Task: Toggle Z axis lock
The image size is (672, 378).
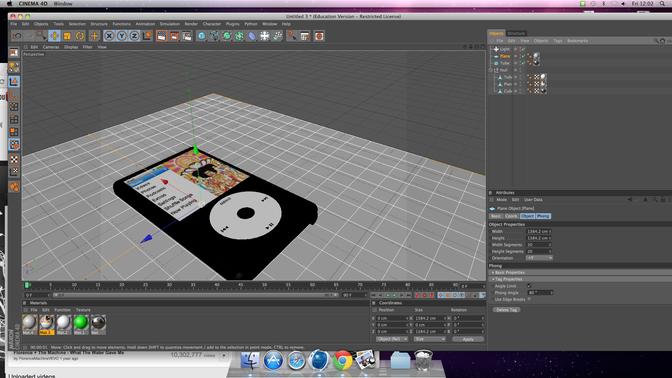Action: click(134, 36)
